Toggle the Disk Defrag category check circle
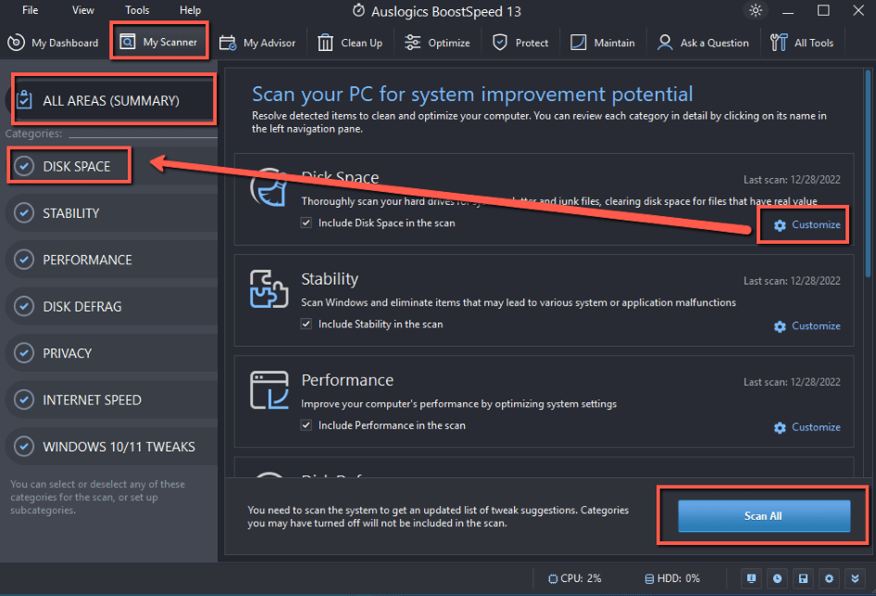Image resolution: width=876 pixels, height=596 pixels. pyautogui.click(x=24, y=307)
